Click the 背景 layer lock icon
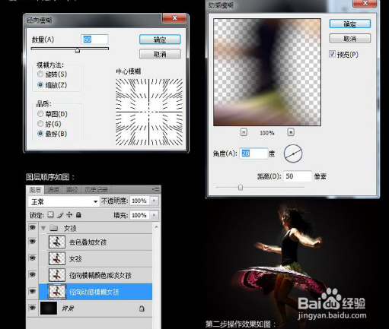The height and width of the screenshot is (329, 389). [142, 308]
